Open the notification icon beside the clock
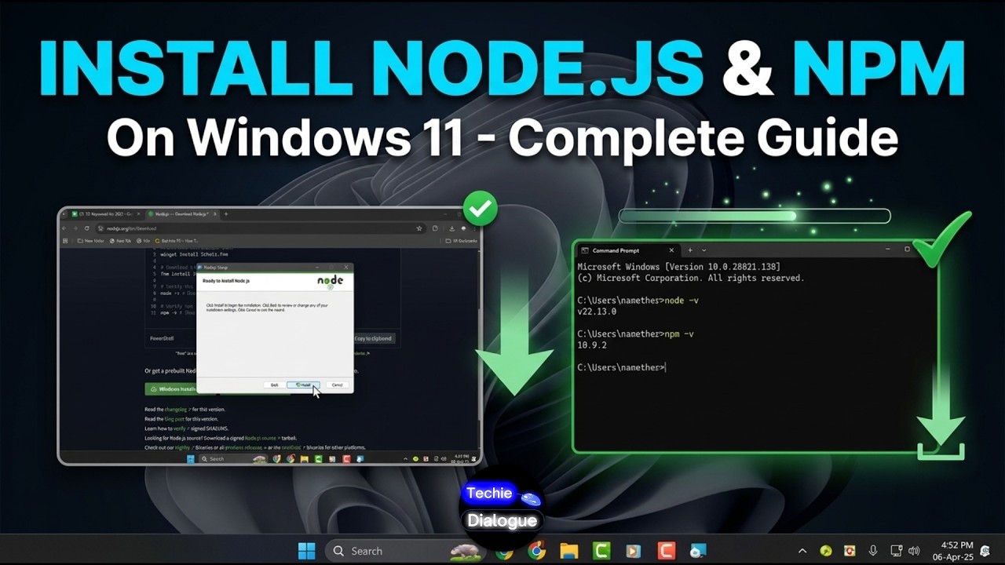The height and width of the screenshot is (565, 1005). (x=985, y=551)
